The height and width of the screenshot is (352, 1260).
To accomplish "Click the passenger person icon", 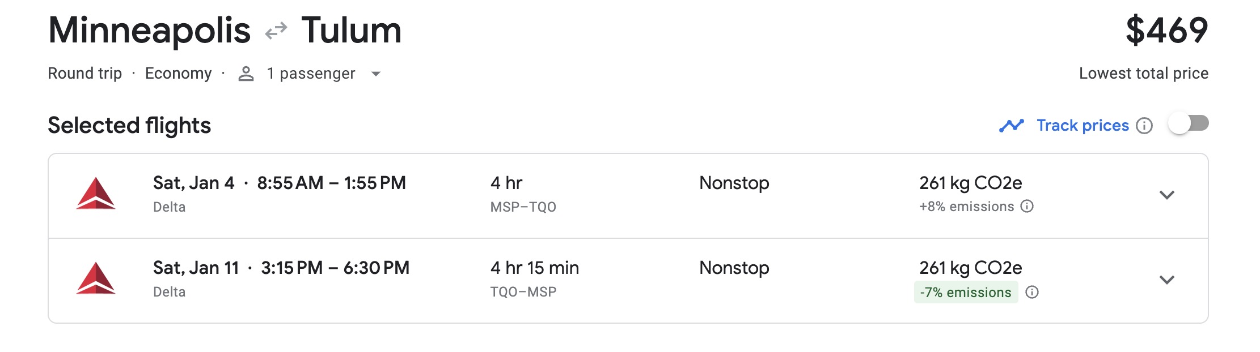I will tap(246, 73).
